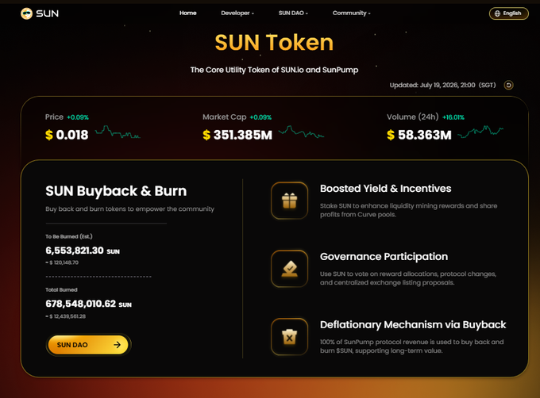
Task: Click the Core Utility Token subtitle
Action: [x=274, y=70]
